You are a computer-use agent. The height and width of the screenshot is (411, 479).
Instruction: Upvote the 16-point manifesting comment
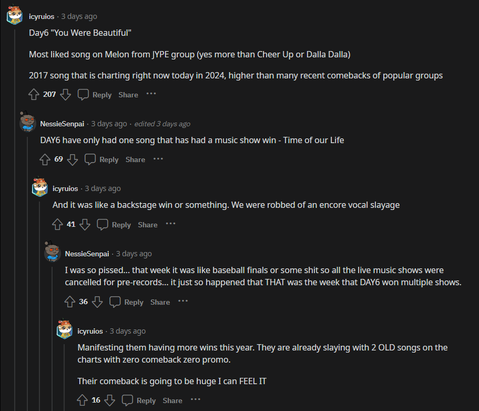83,400
